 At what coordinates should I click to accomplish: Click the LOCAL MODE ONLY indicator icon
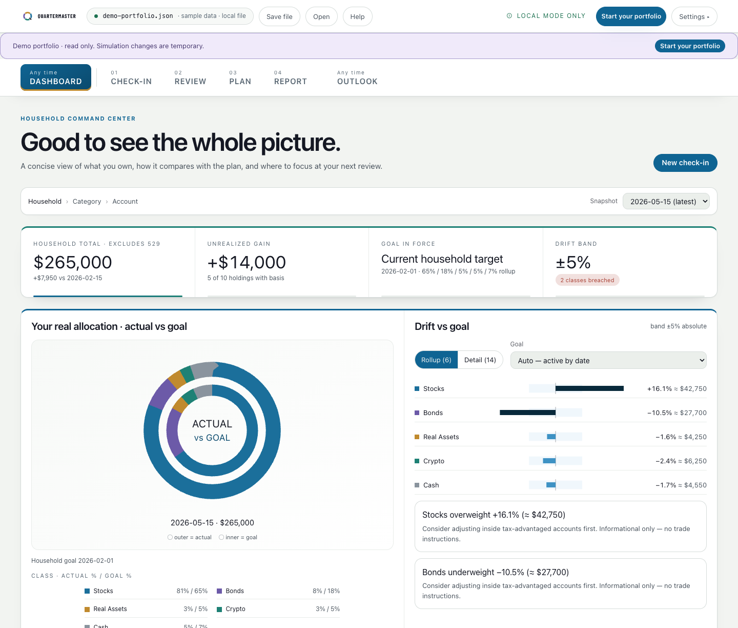(509, 16)
